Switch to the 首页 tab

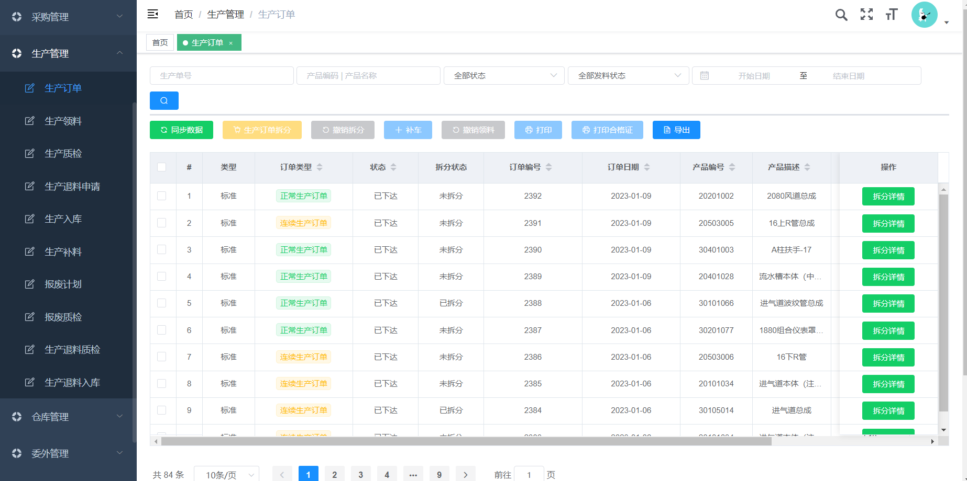click(x=160, y=43)
